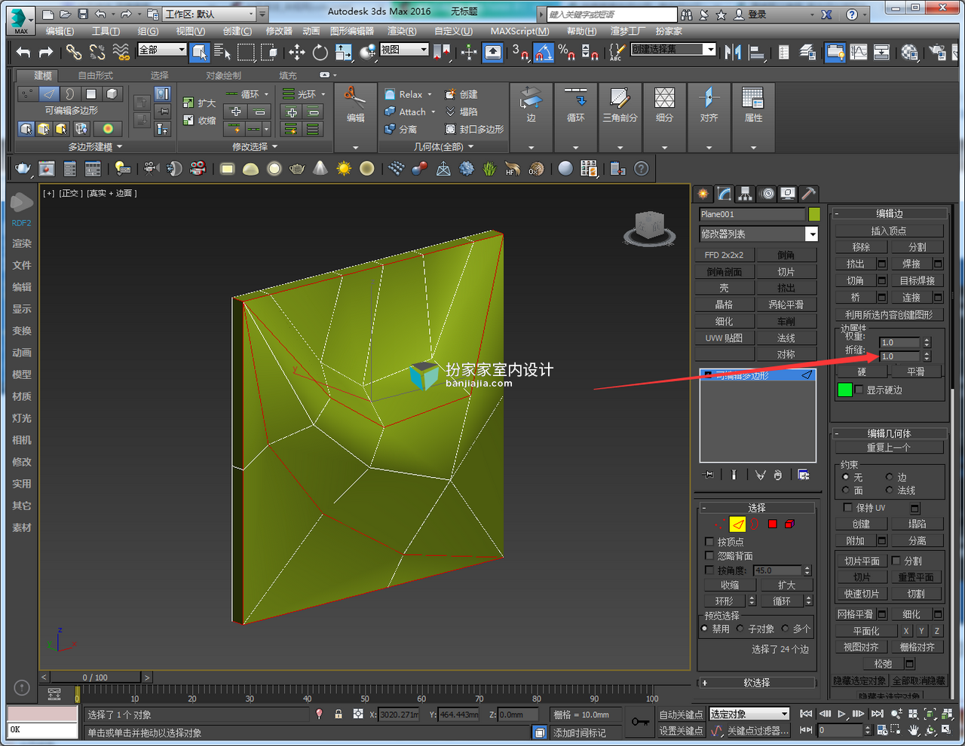Expand the 软选择 rollout
The image size is (965, 746).
coord(756,683)
